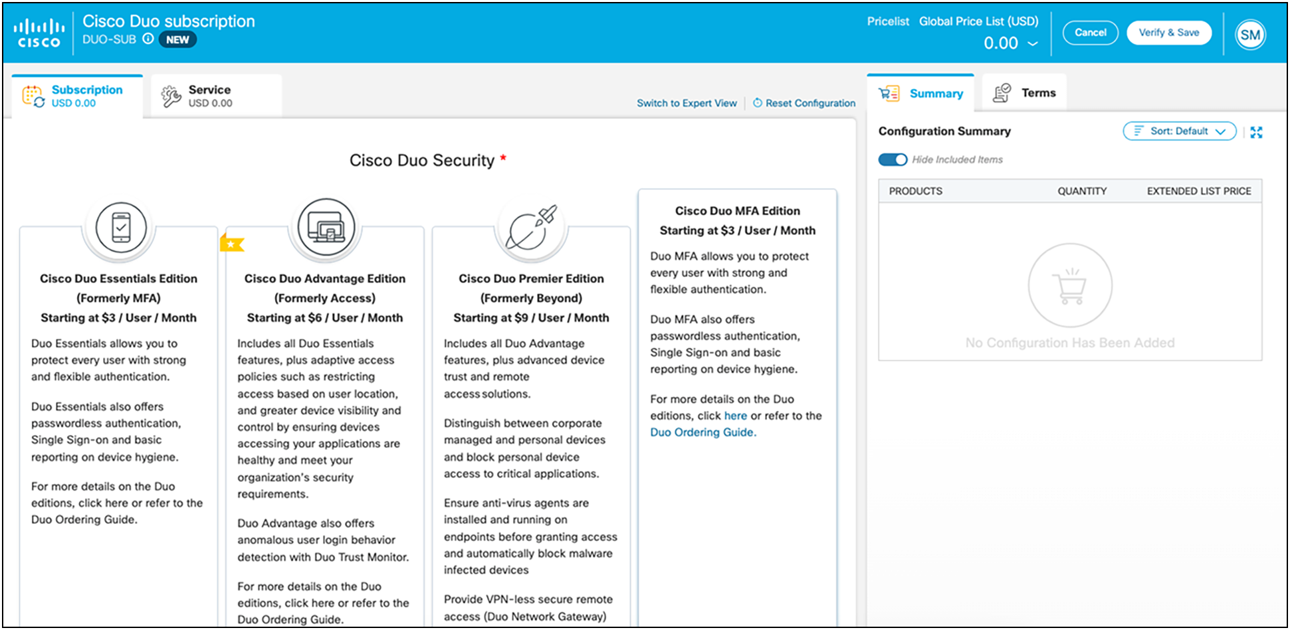Click the Duo Essentials phone icon

coord(120,227)
